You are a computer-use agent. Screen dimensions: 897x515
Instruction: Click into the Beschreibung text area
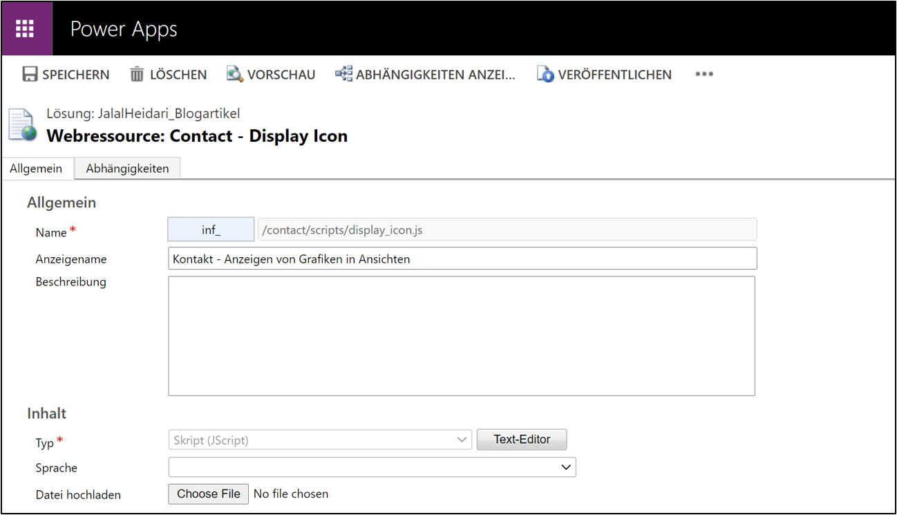pos(462,336)
